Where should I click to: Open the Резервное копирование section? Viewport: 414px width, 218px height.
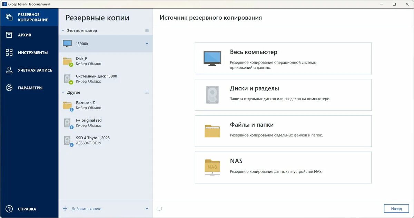(x=29, y=17)
